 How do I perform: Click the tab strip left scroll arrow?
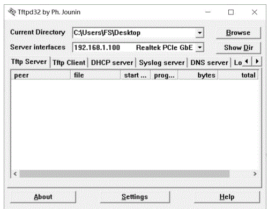pyautogui.click(x=247, y=62)
